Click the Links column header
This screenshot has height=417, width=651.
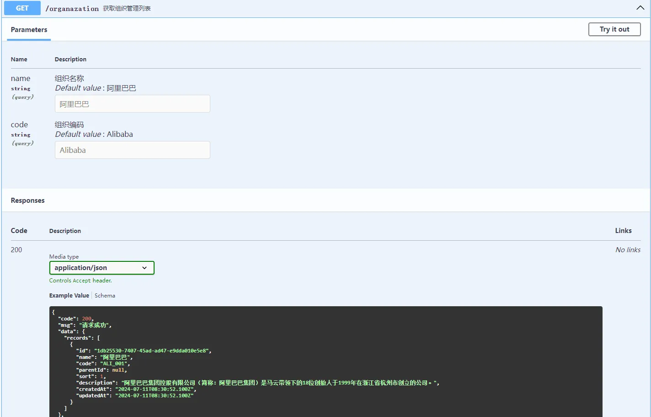pos(623,231)
